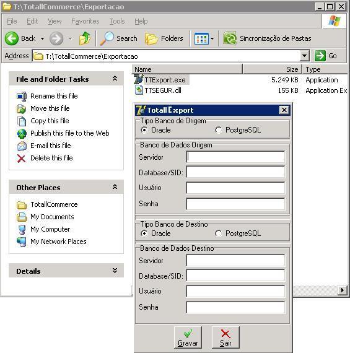Select PostgreSQL as destination database type
The image size is (350, 353).
click(218, 233)
